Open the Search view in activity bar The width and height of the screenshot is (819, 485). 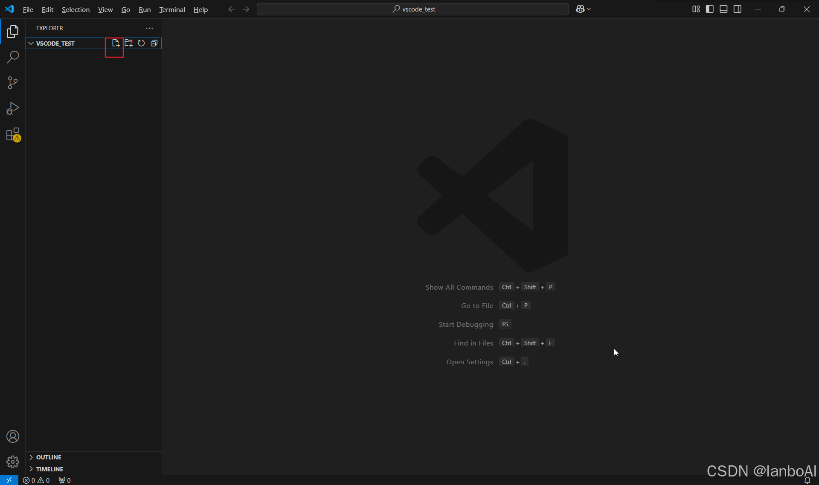(13, 57)
